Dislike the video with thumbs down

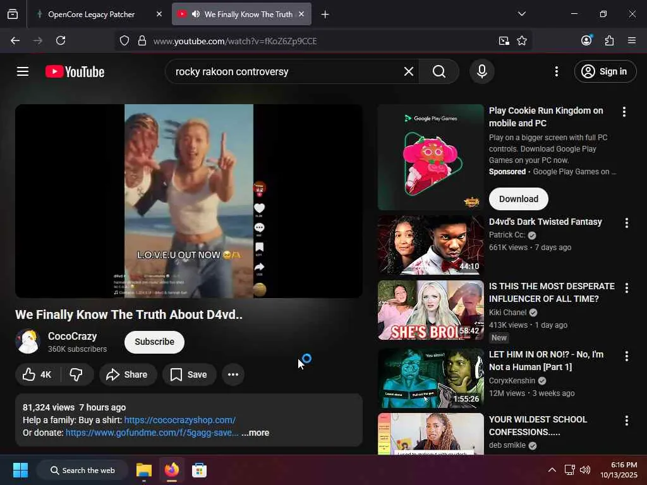[76, 374]
